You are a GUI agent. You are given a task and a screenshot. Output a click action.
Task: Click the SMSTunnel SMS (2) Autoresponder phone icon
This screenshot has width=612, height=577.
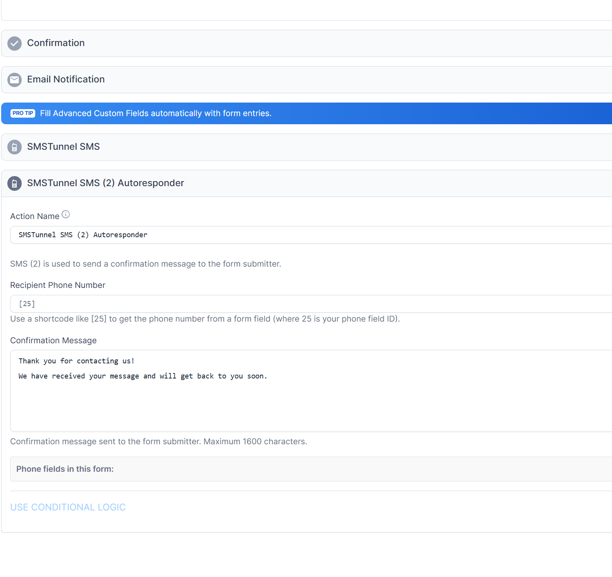coord(14,183)
